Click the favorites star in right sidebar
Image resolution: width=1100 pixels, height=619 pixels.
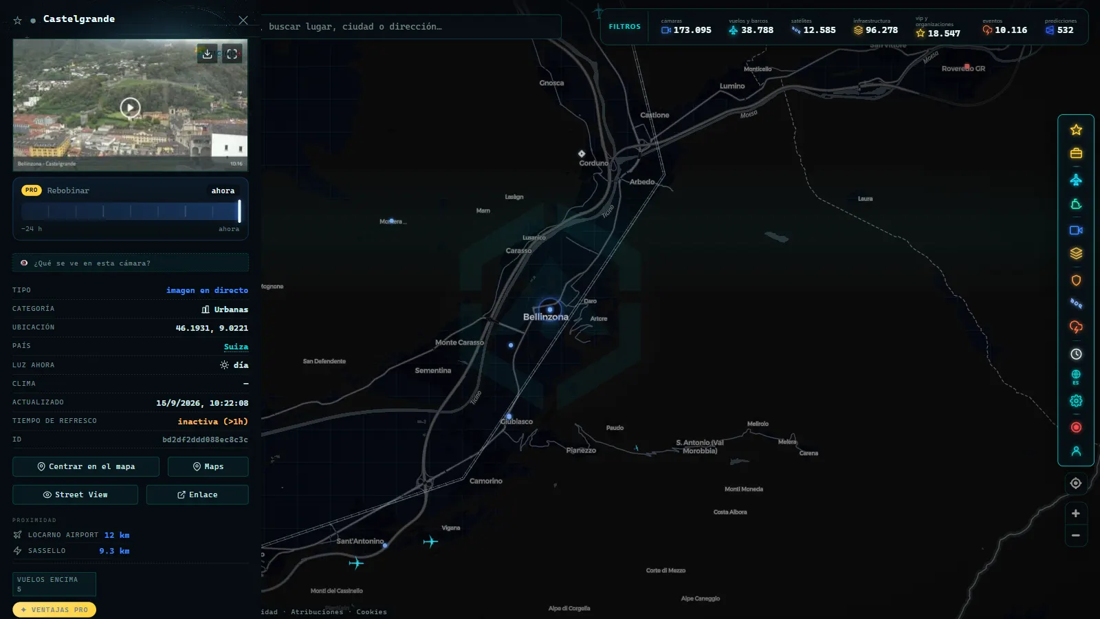1076,129
